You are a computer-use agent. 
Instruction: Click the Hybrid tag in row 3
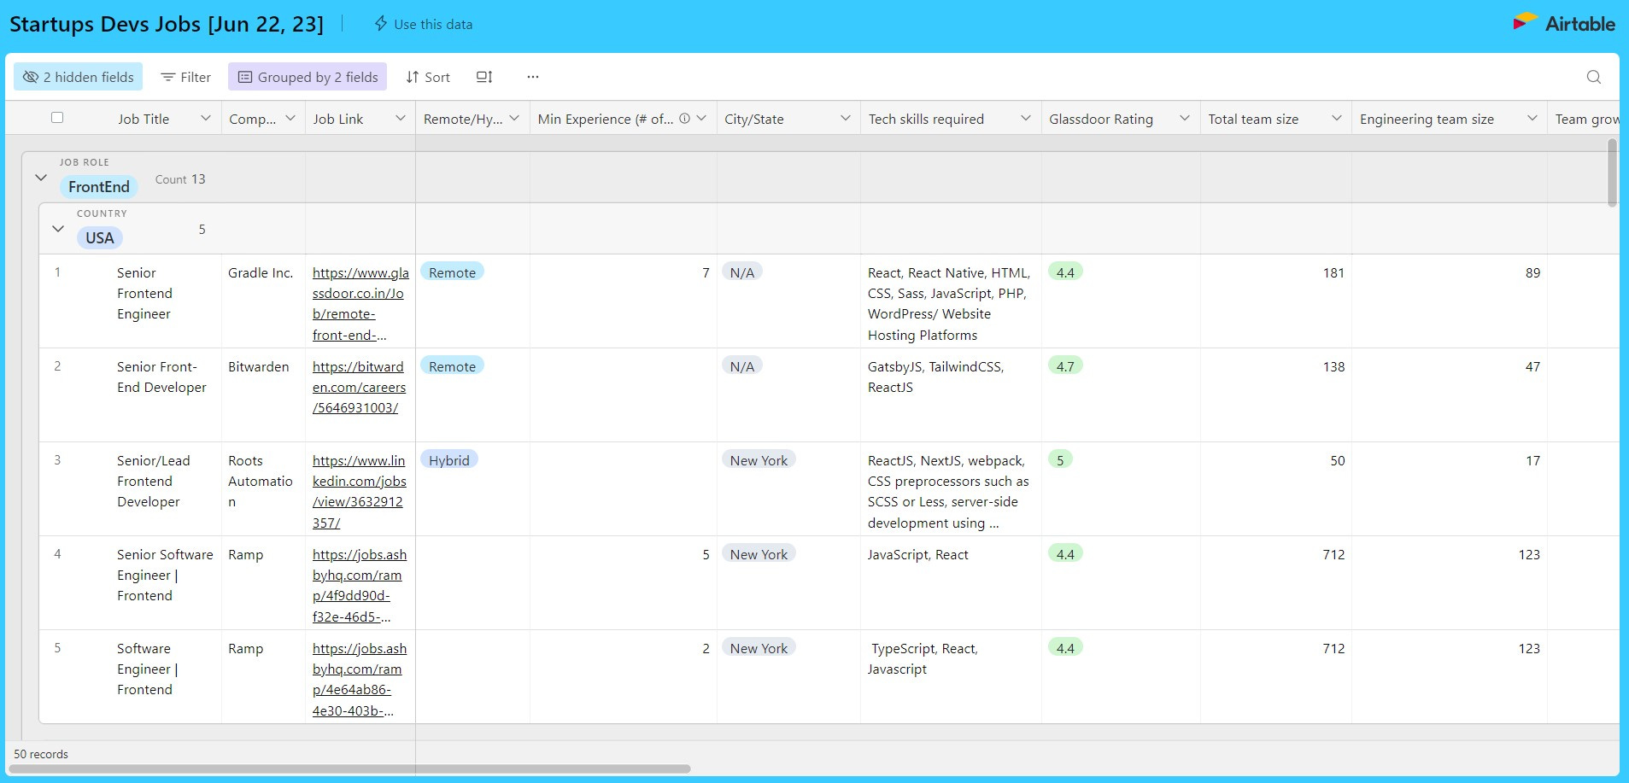[449, 459]
